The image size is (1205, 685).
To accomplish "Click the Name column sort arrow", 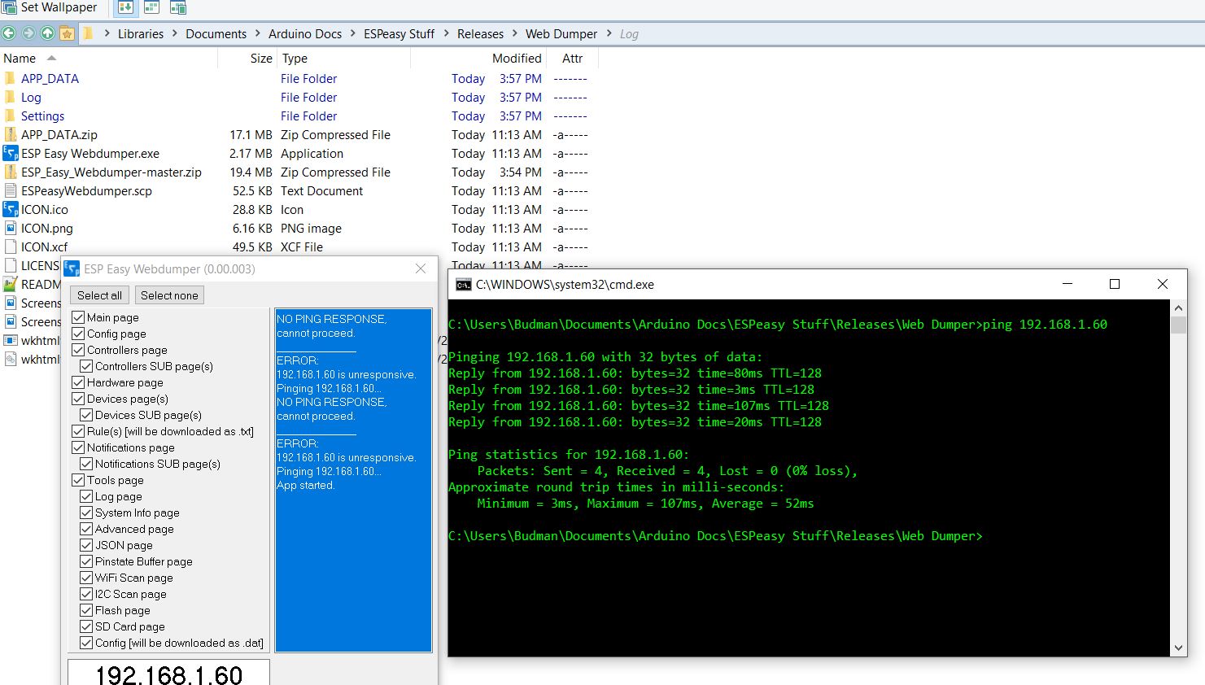I will (x=51, y=58).
